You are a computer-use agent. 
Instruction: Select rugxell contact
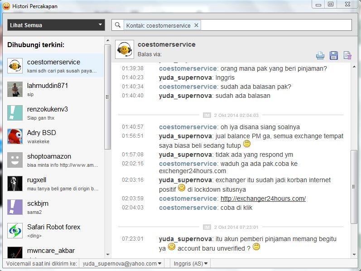coord(53,184)
